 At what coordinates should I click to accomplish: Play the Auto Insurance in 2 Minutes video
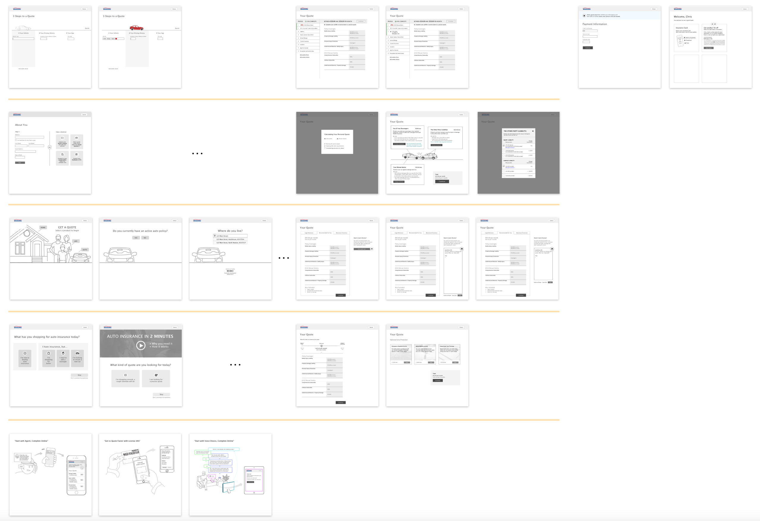click(141, 345)
